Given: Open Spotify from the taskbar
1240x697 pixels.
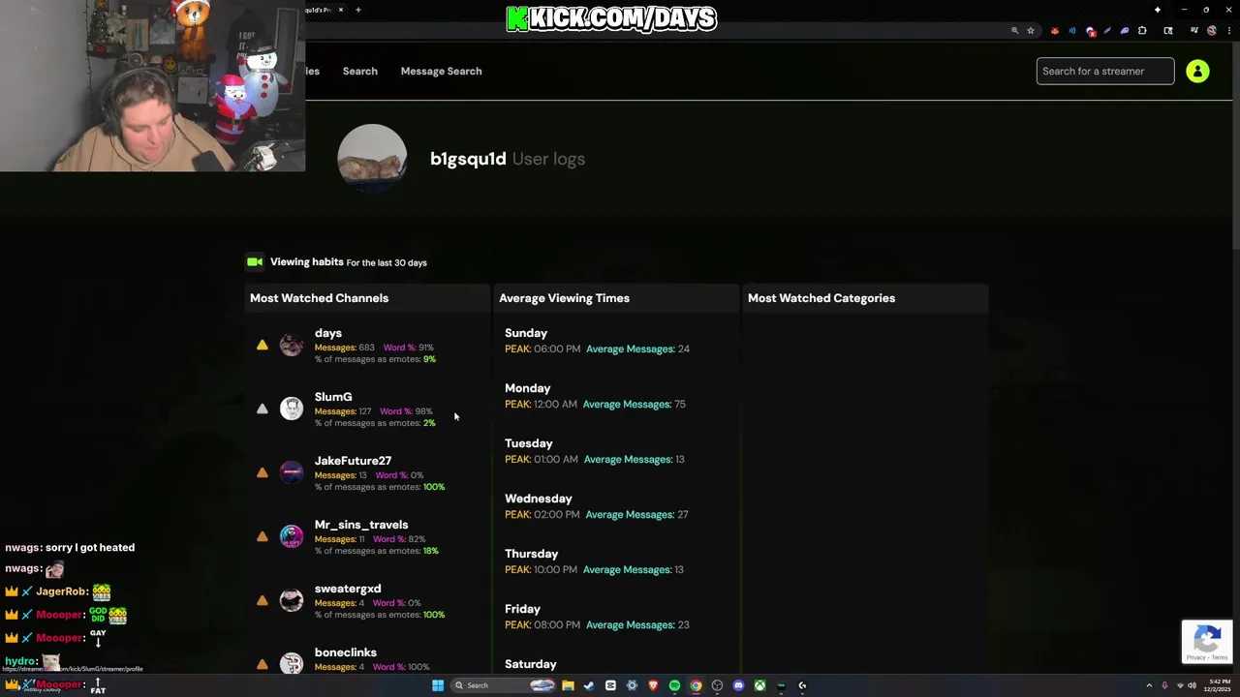Looking at the screenshot, I should click(x=674, y=685).
